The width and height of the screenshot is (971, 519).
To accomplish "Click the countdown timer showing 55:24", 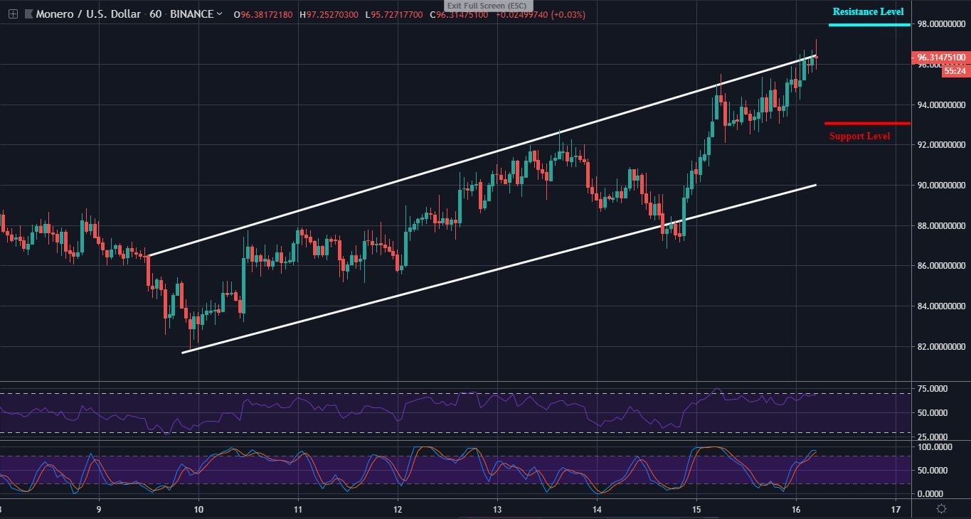I will (x=954, y=70).
